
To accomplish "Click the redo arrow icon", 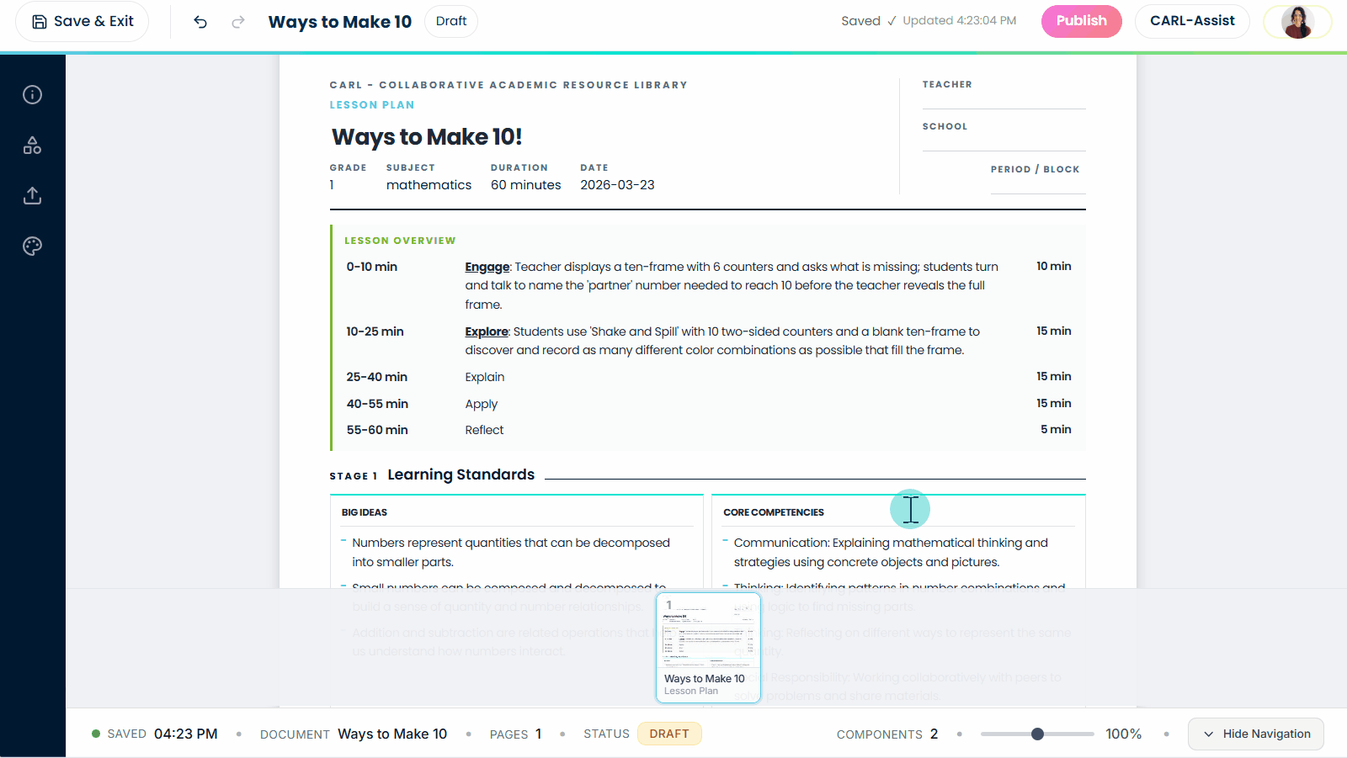I will pos(238,22).
